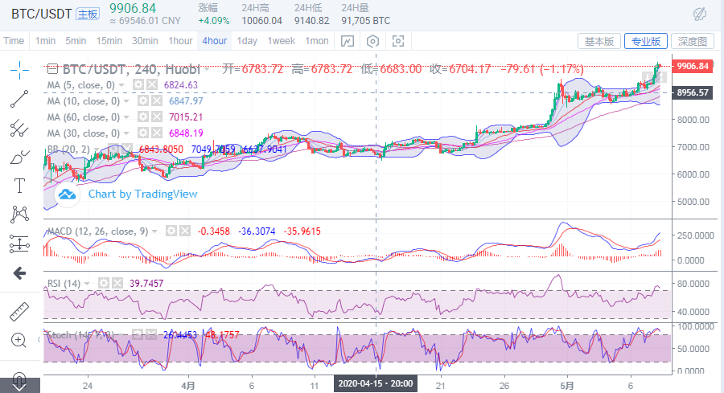Remove the MA (30, close, 0) indicator
The height and width of the screenshot is (393, 724).
point(157,133)
